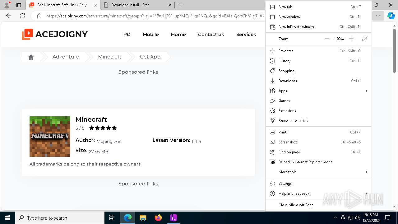Click the Shopping tag icon
398x224 pixels.
pos(272,71)
